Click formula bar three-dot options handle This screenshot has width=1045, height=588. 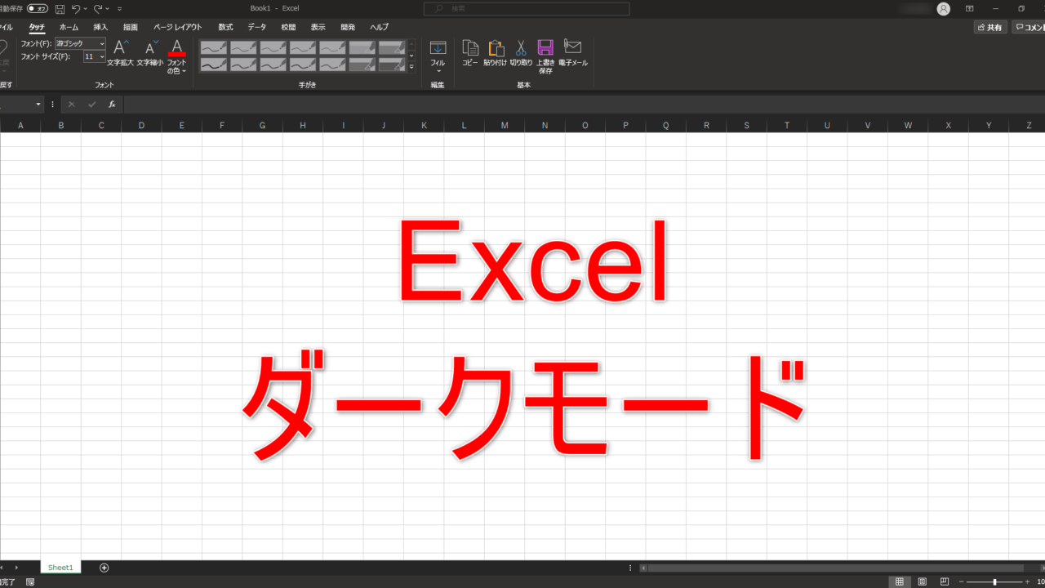coord(53,105)
